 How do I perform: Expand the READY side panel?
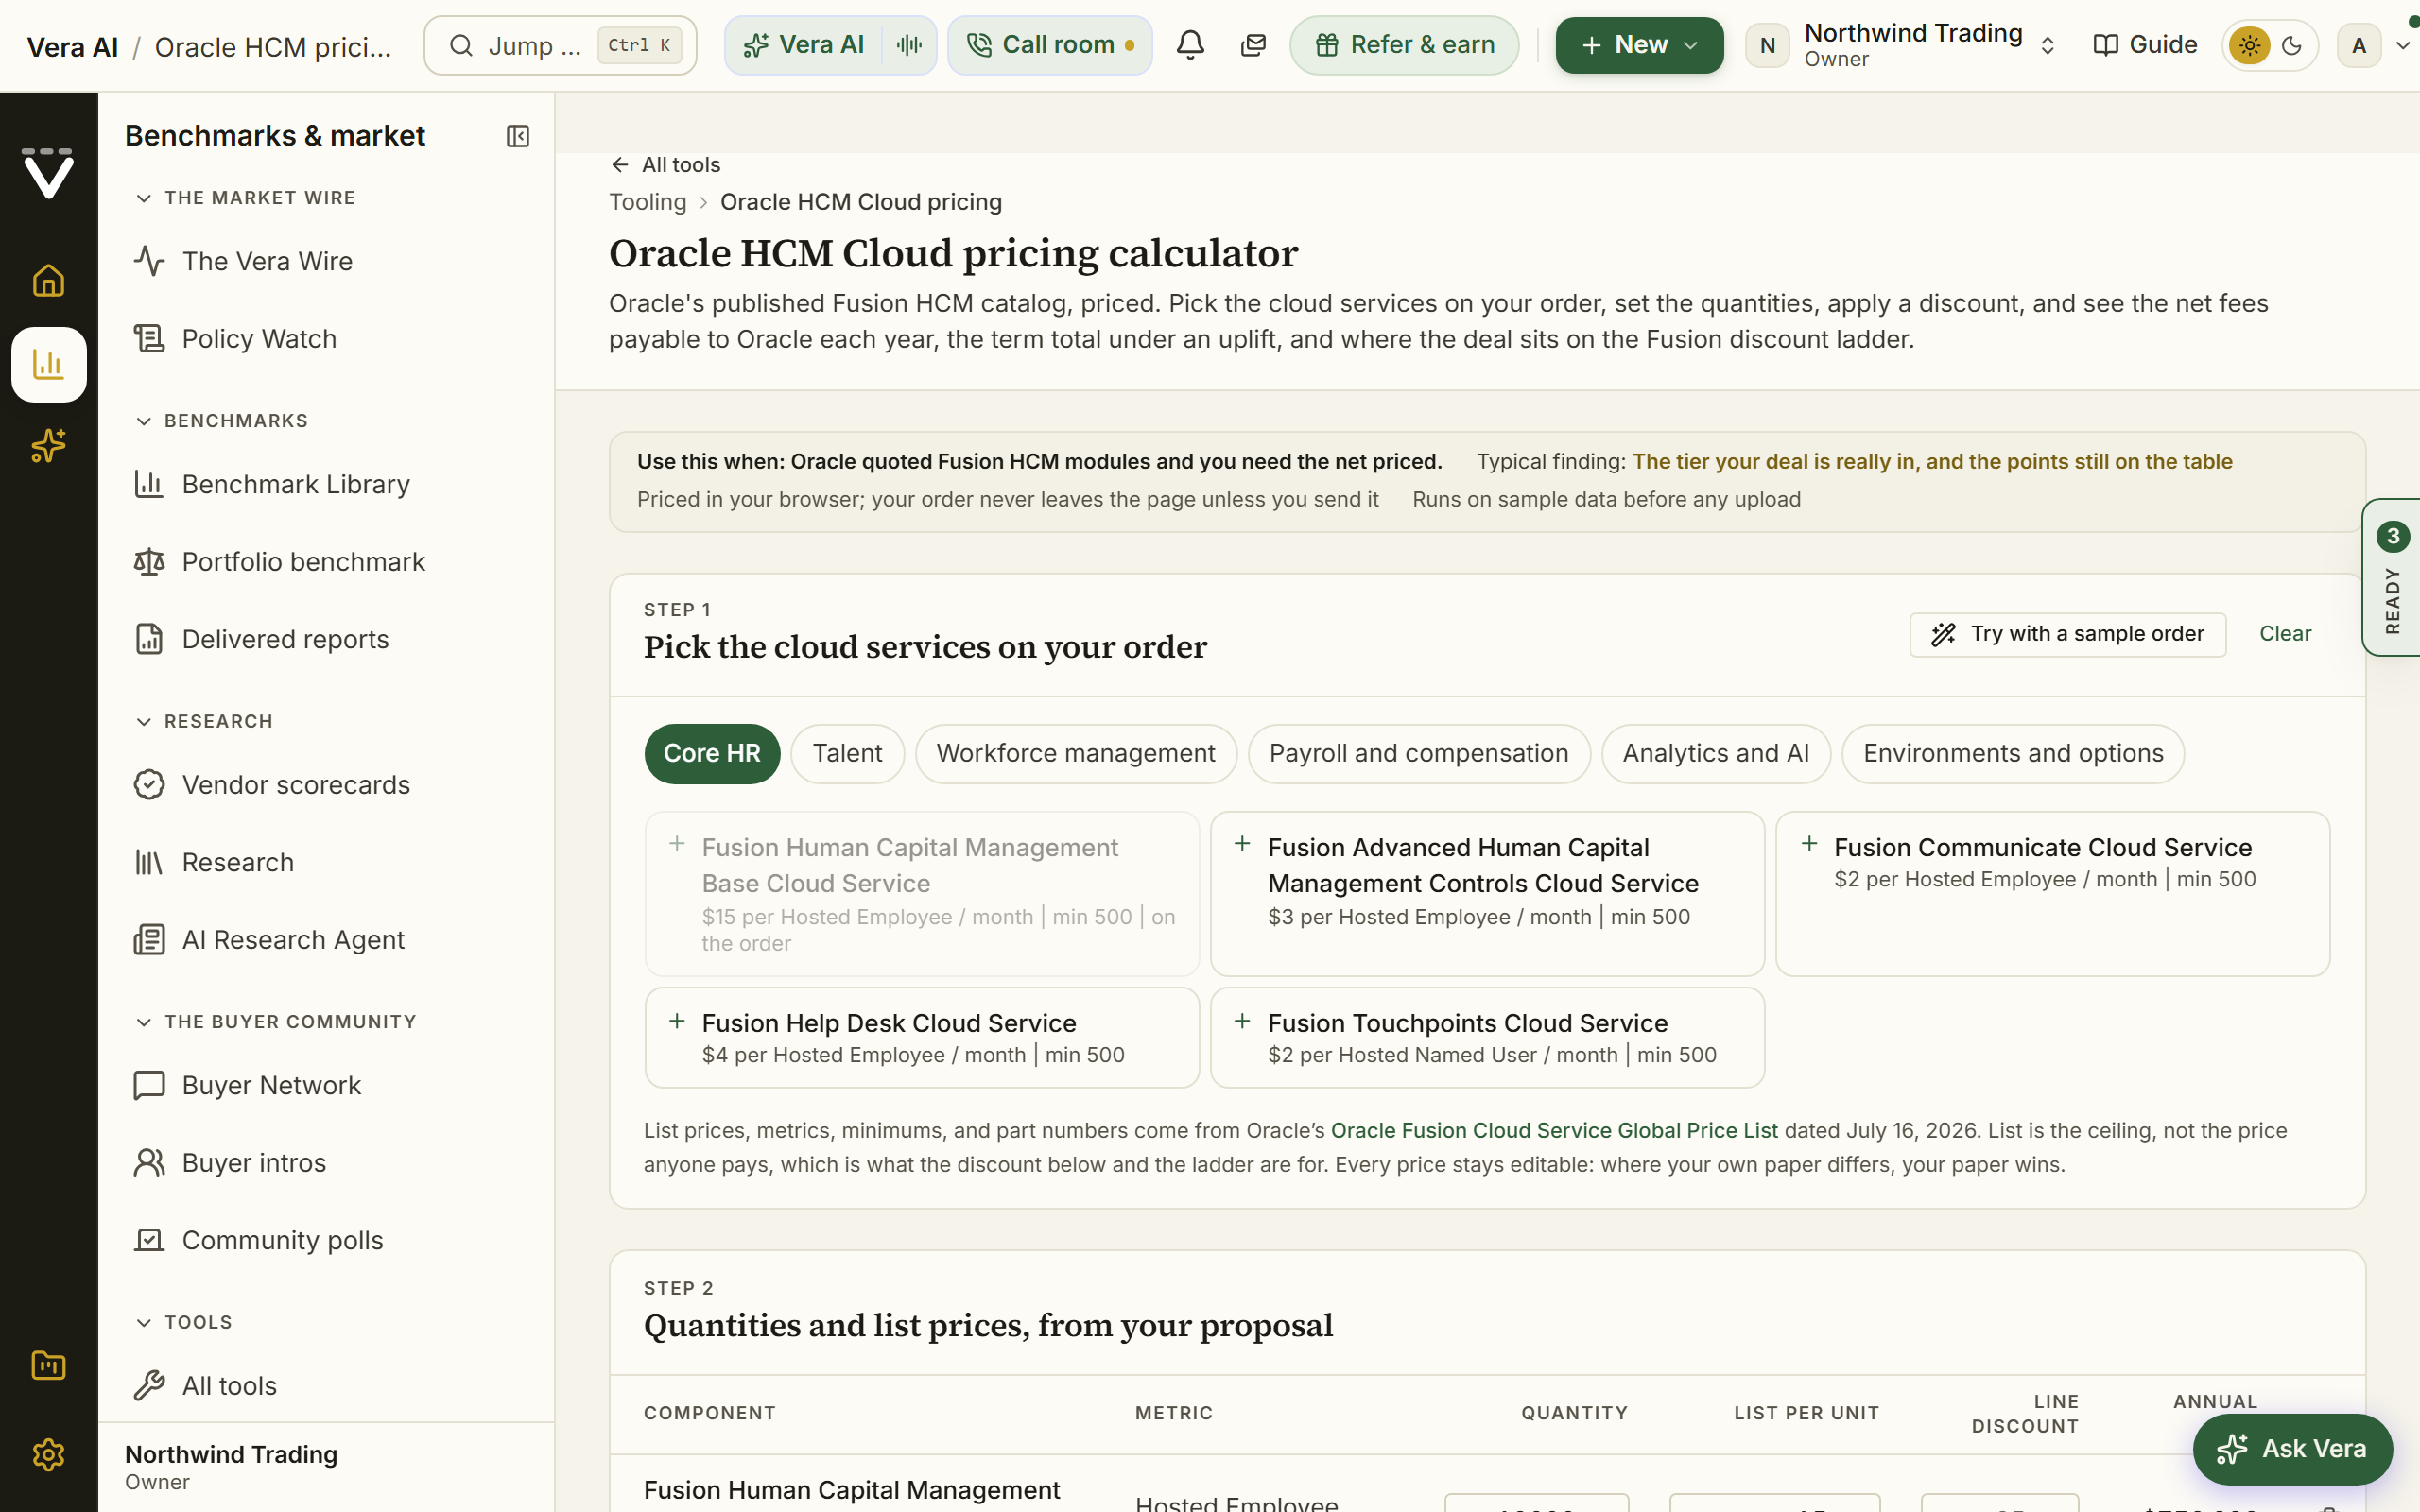2391,577
